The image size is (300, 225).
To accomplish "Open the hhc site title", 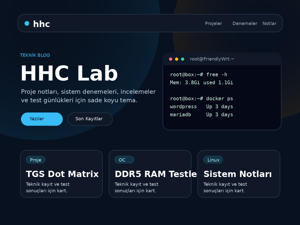I will 41,24.
